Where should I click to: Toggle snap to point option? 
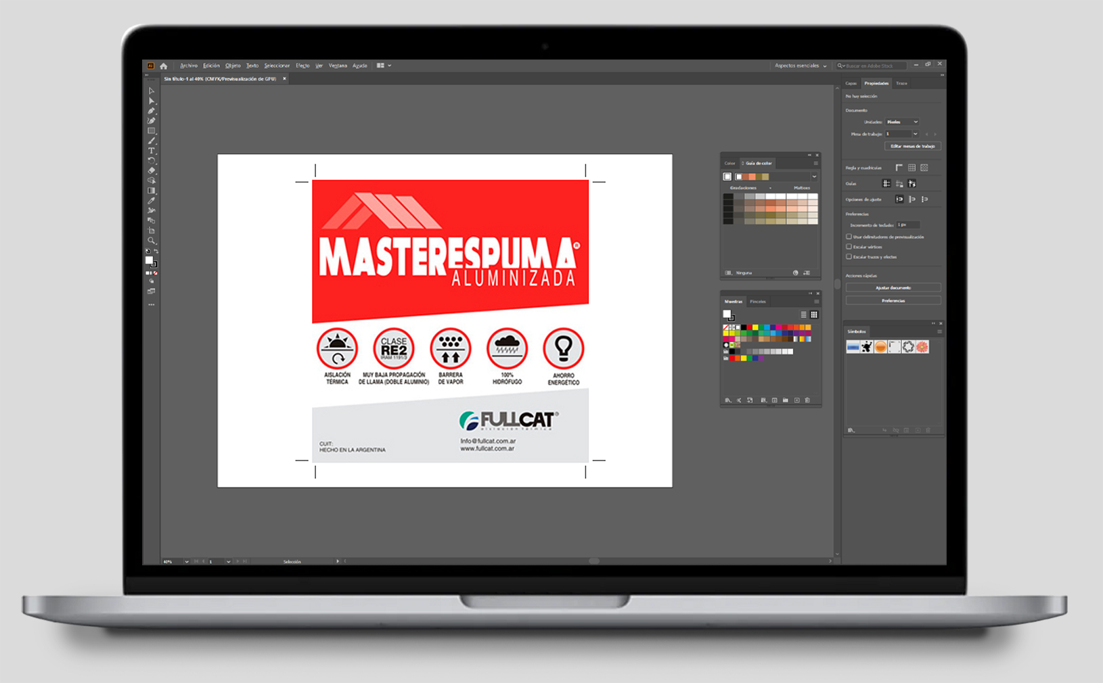pos(899,199)
